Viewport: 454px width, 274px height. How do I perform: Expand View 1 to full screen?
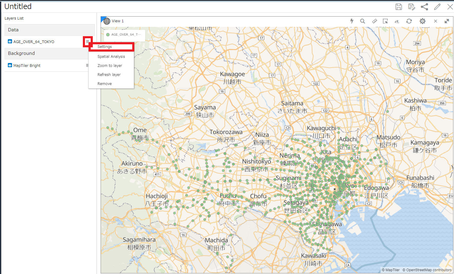coord(447,21)
